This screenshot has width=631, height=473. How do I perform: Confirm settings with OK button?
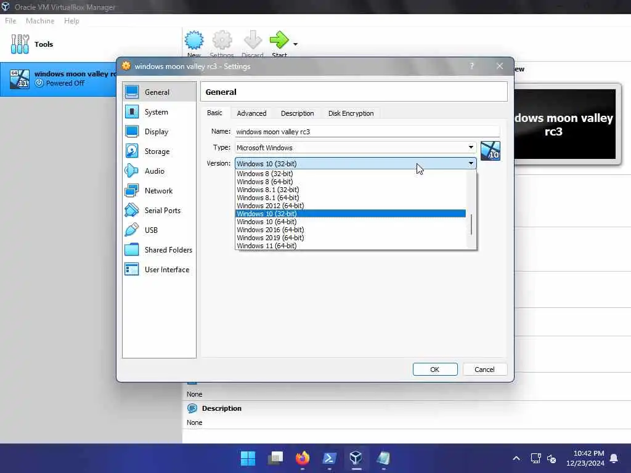click(434, 370)
